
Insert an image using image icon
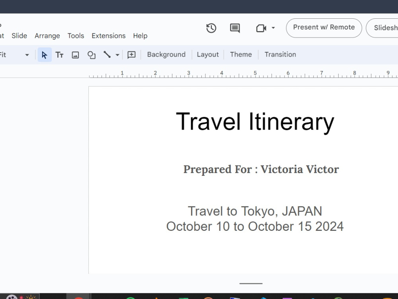(75, 55)
